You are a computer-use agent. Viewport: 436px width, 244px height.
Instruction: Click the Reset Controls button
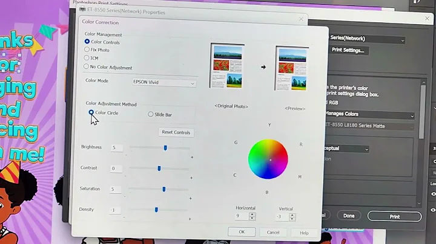pos(176,132)
